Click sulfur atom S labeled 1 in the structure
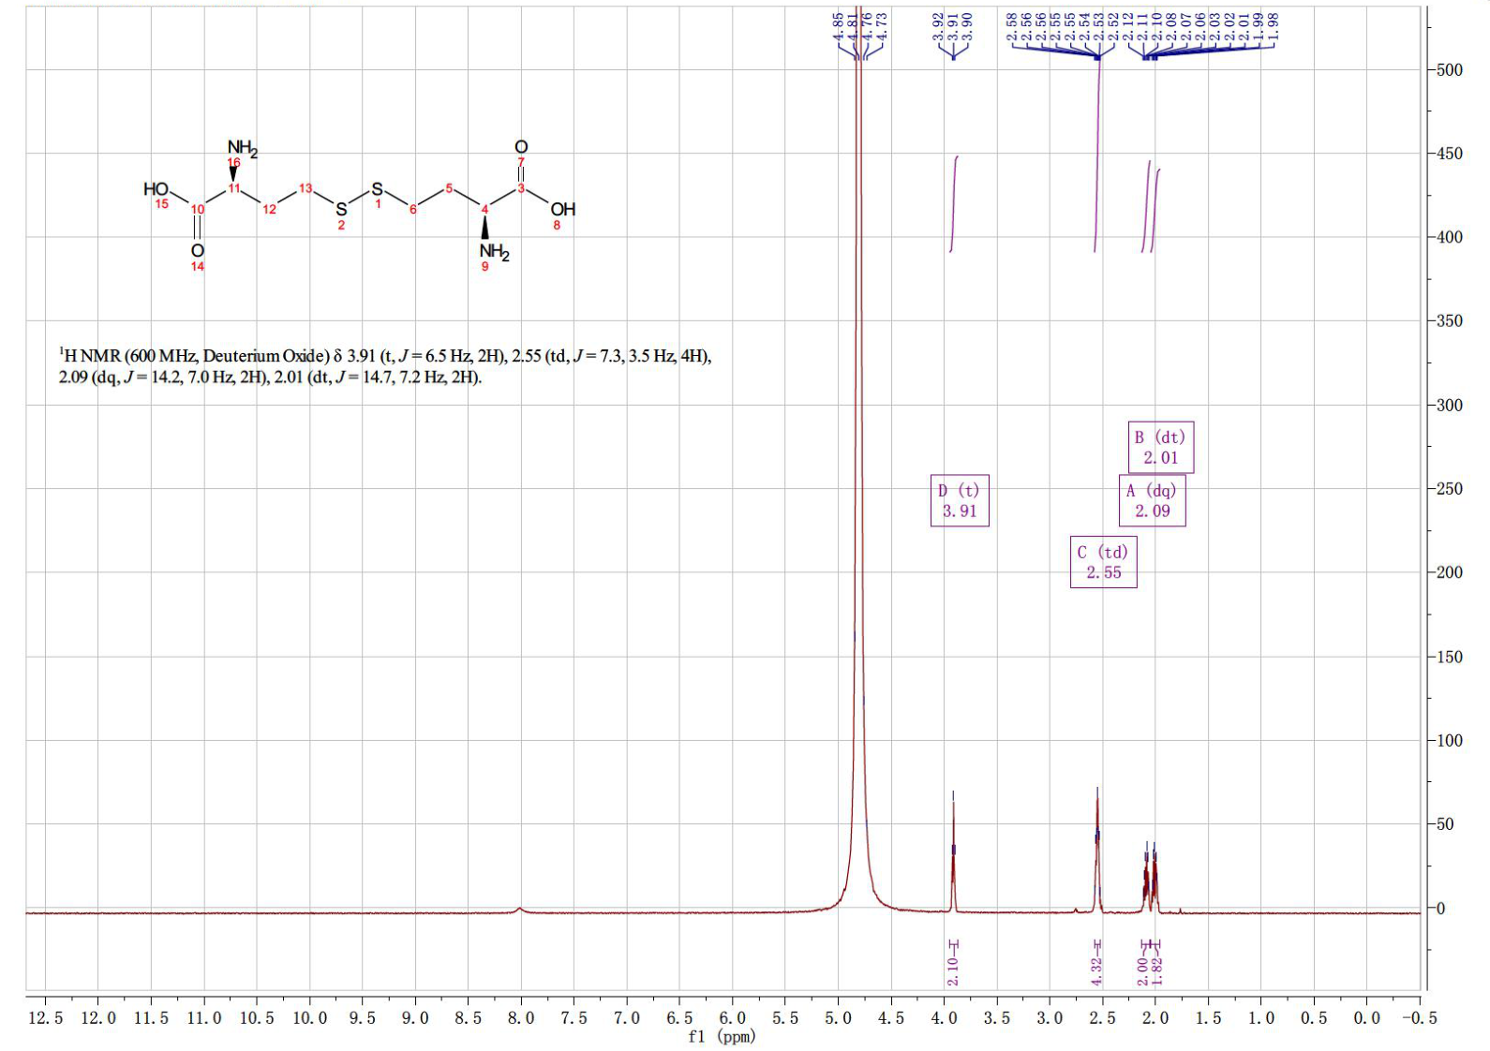 click(378, 189)
